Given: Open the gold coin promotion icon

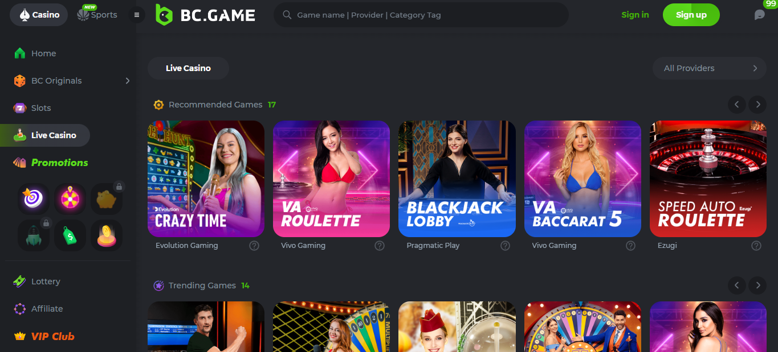Looking at the screenshot, I should 107,235.
